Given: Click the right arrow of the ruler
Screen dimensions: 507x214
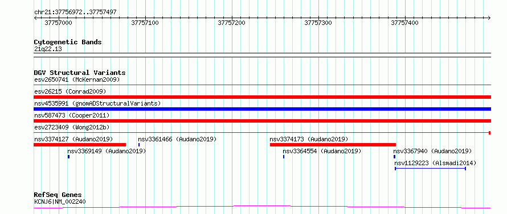Looking at the screenshot, I should pyautogui.click(x=489, y=18).
